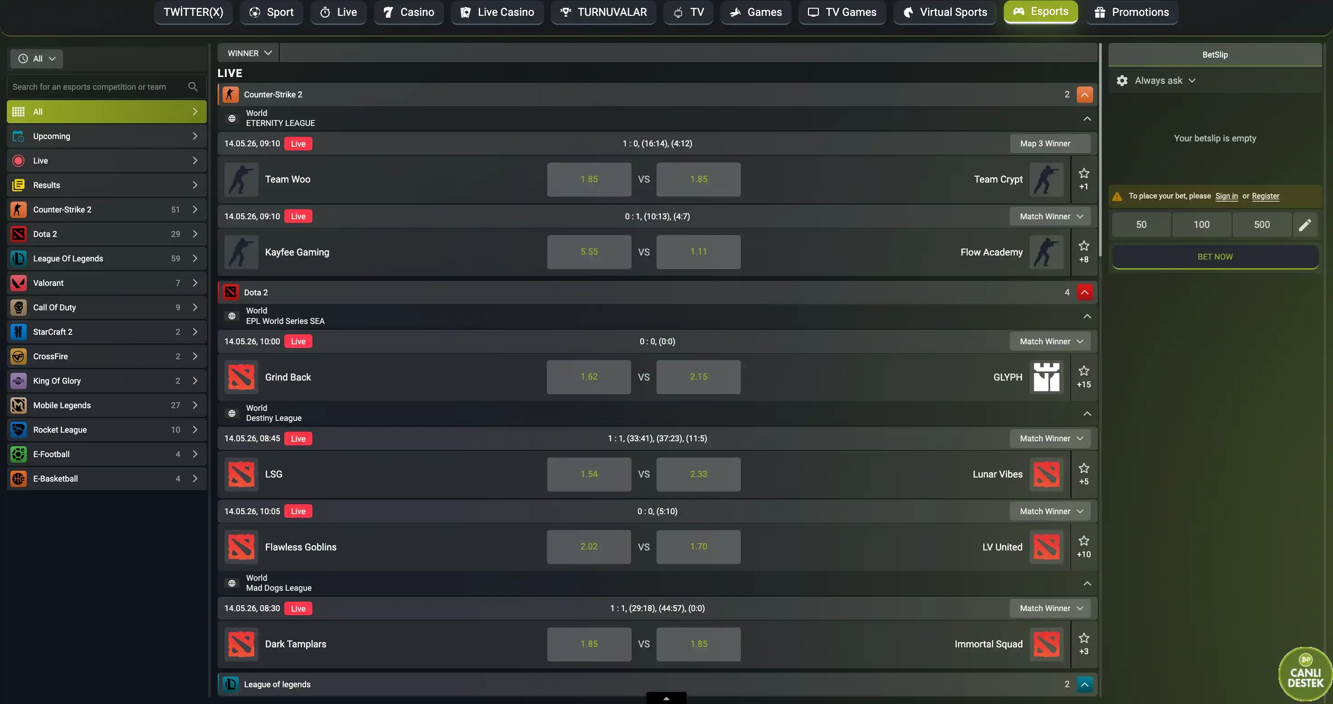Click Flow Academy odds 1.11
This screenshot has width=1333, height=704.
coord(699,252)
